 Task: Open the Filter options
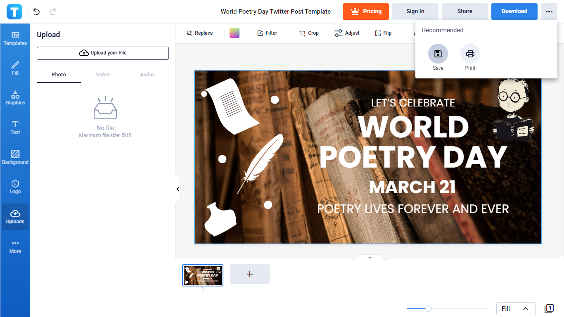point(267,33)
